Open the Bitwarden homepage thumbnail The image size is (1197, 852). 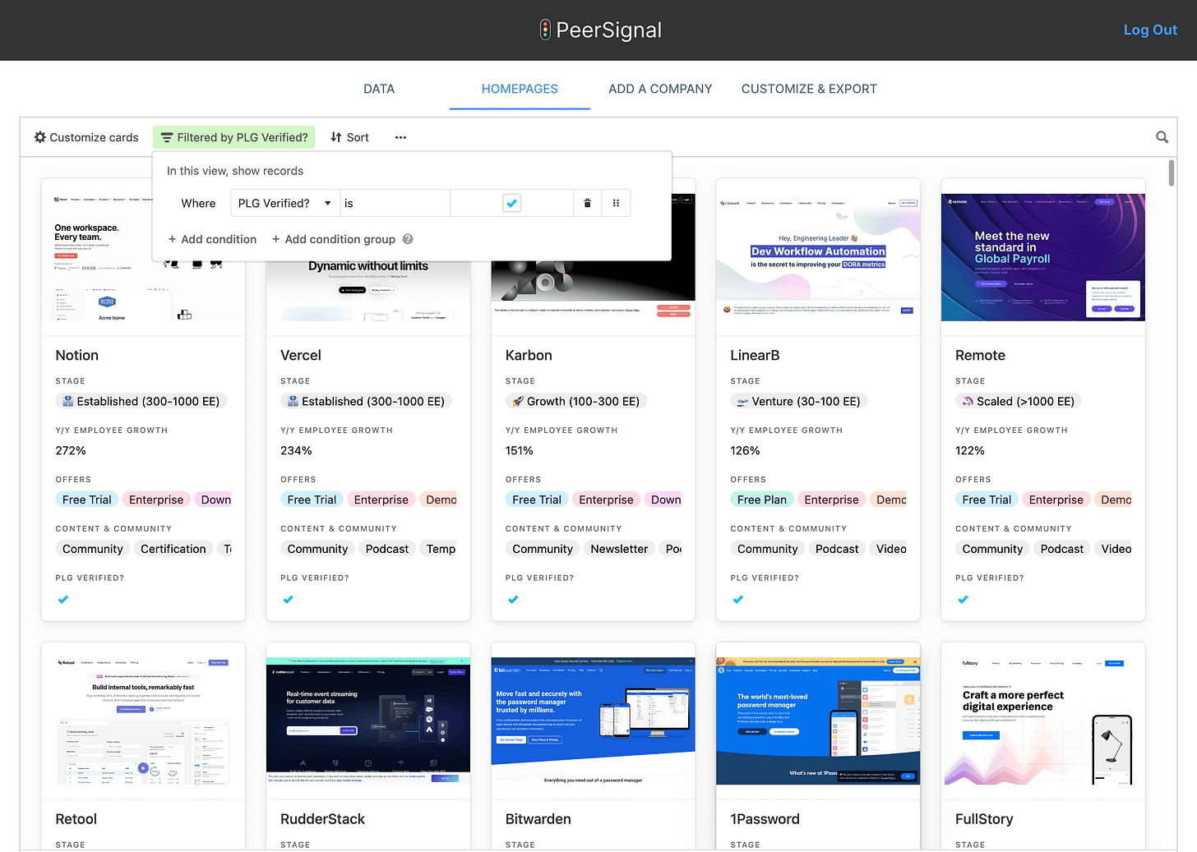pos(593,721)
